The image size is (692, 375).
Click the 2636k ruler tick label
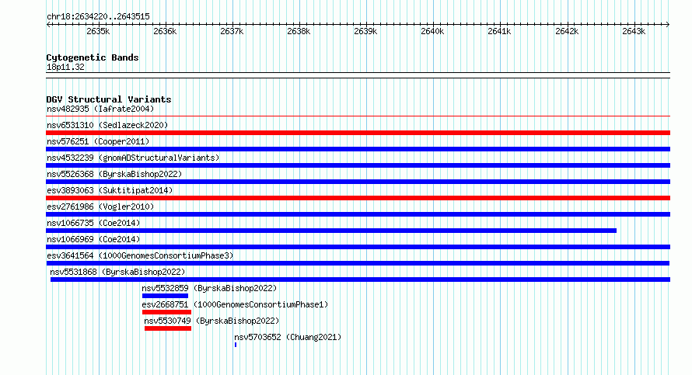point(165,31)
